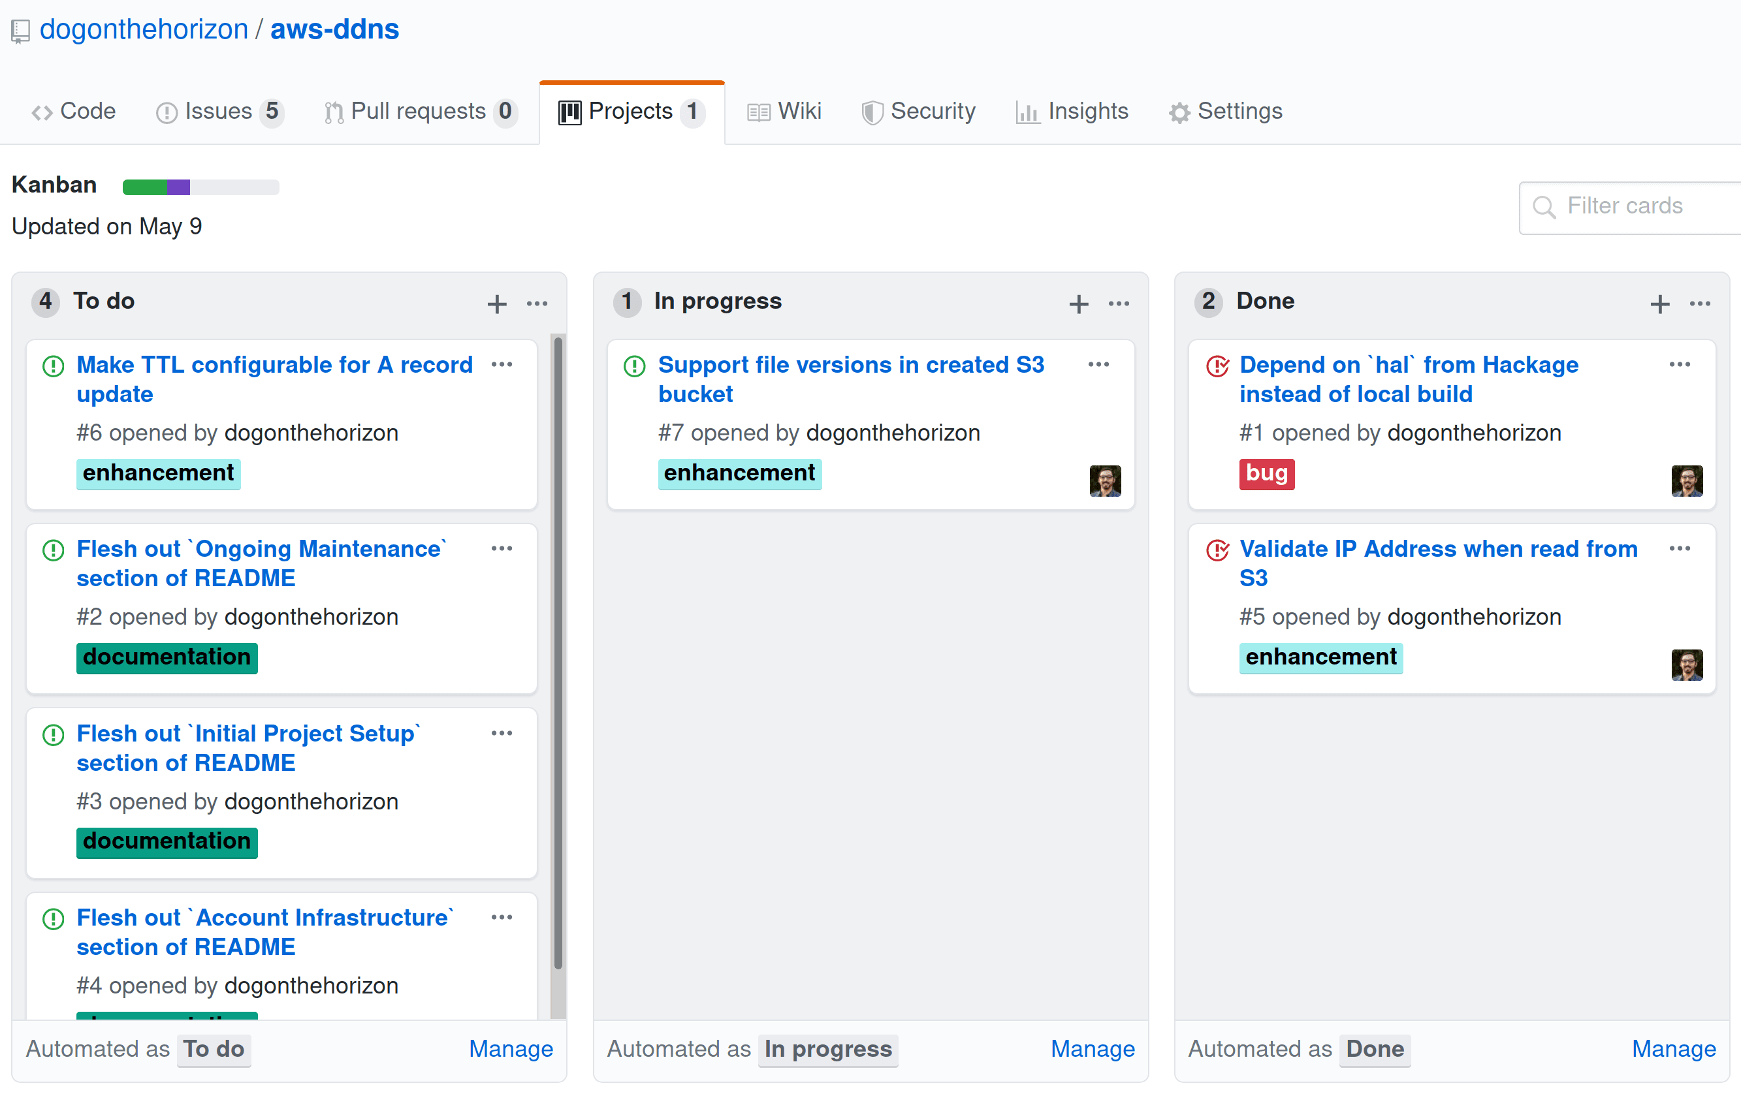Open card menu for Ongoing Maintenance issue
This screenshot has height=1094, width=1741.
tap(502, 548)
